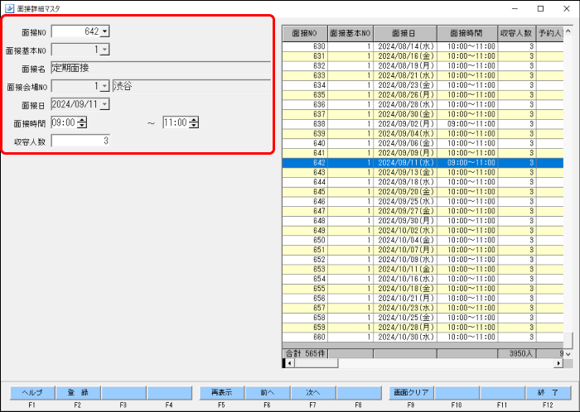Select row 660 dated 2024/10/30(水)
The height and width of the screenshot is (412, 580).
coord(423,337)
